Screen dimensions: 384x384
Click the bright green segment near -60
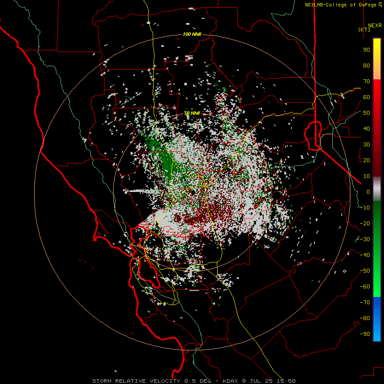click(x=377, y=287)
